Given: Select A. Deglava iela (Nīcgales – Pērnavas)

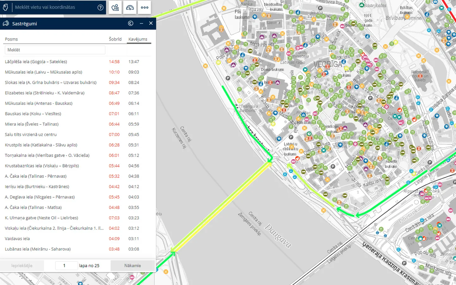Looking at the screenshot, I should (x=78, y=197).
